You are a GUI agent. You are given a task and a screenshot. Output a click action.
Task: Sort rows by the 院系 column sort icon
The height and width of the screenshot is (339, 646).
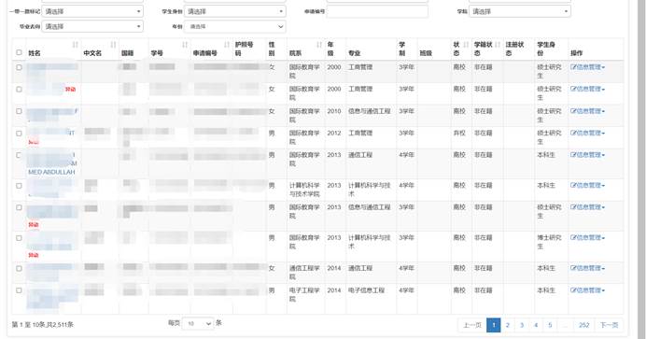[x=319, y=45]
